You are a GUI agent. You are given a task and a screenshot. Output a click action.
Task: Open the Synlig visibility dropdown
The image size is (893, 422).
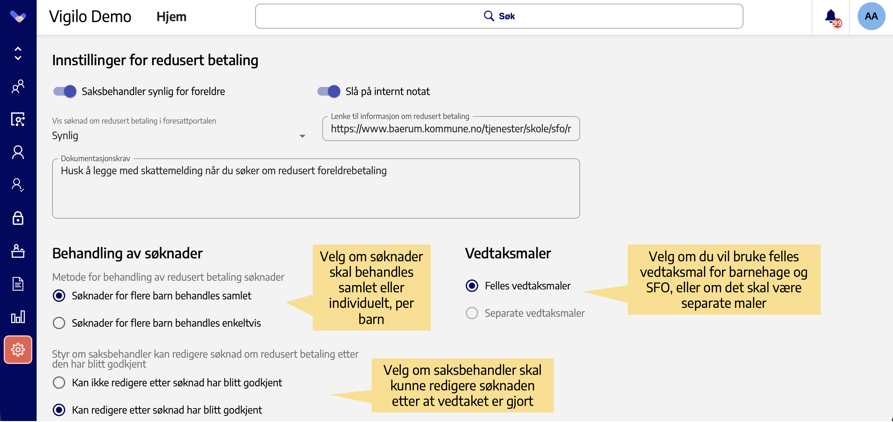[x=179, y=136]
